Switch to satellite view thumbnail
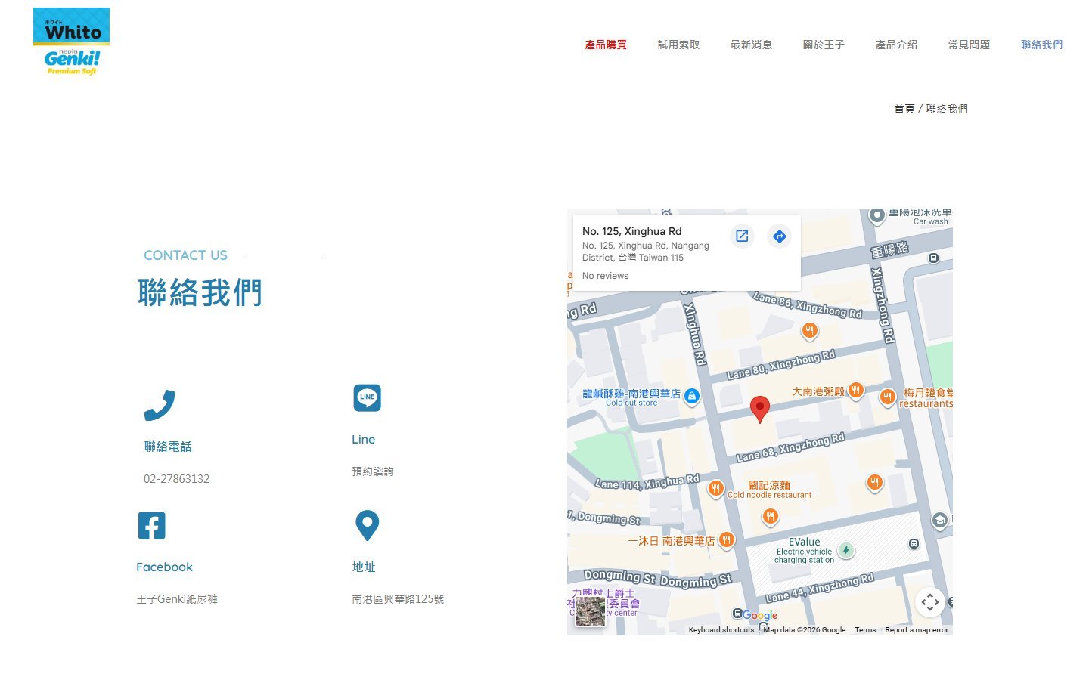Viewport: 1089px width, 680px height. (591, 611)
